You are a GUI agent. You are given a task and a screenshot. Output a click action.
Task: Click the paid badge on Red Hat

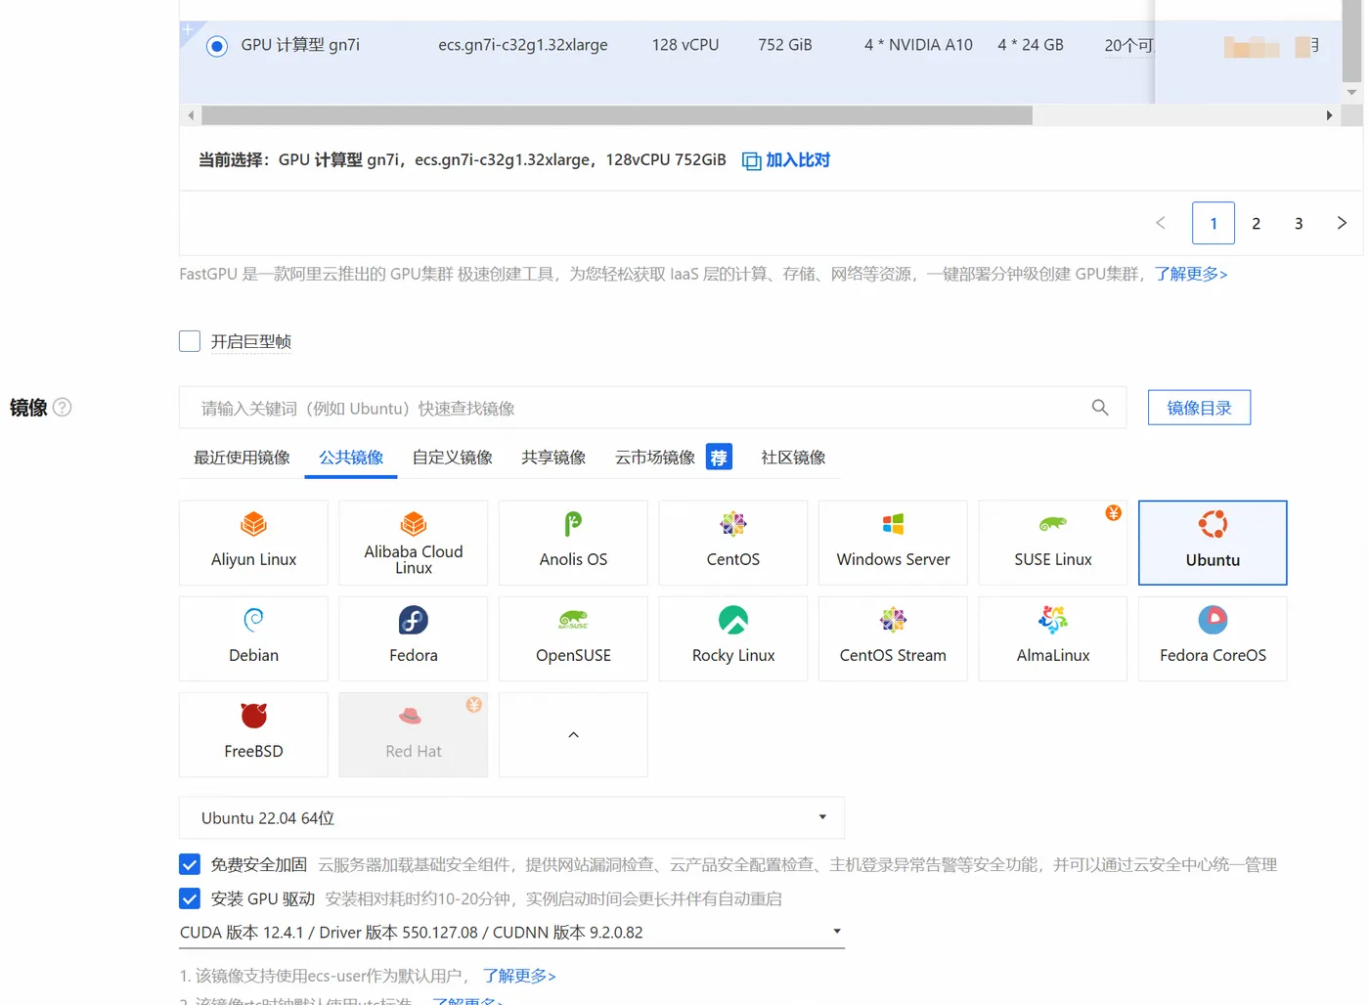[473, 705]
